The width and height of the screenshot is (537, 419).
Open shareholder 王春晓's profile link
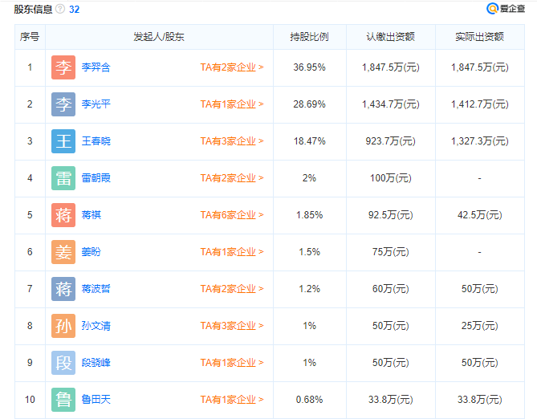(96, 141)
